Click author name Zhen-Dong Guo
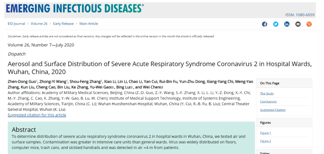The height and width of the screenshot is (154, 324). (22, 82)
